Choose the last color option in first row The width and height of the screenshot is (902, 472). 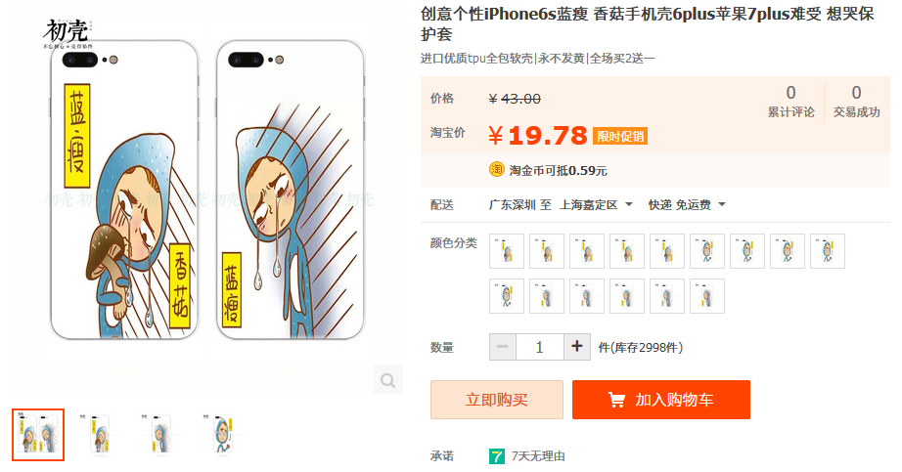[828, 251]
